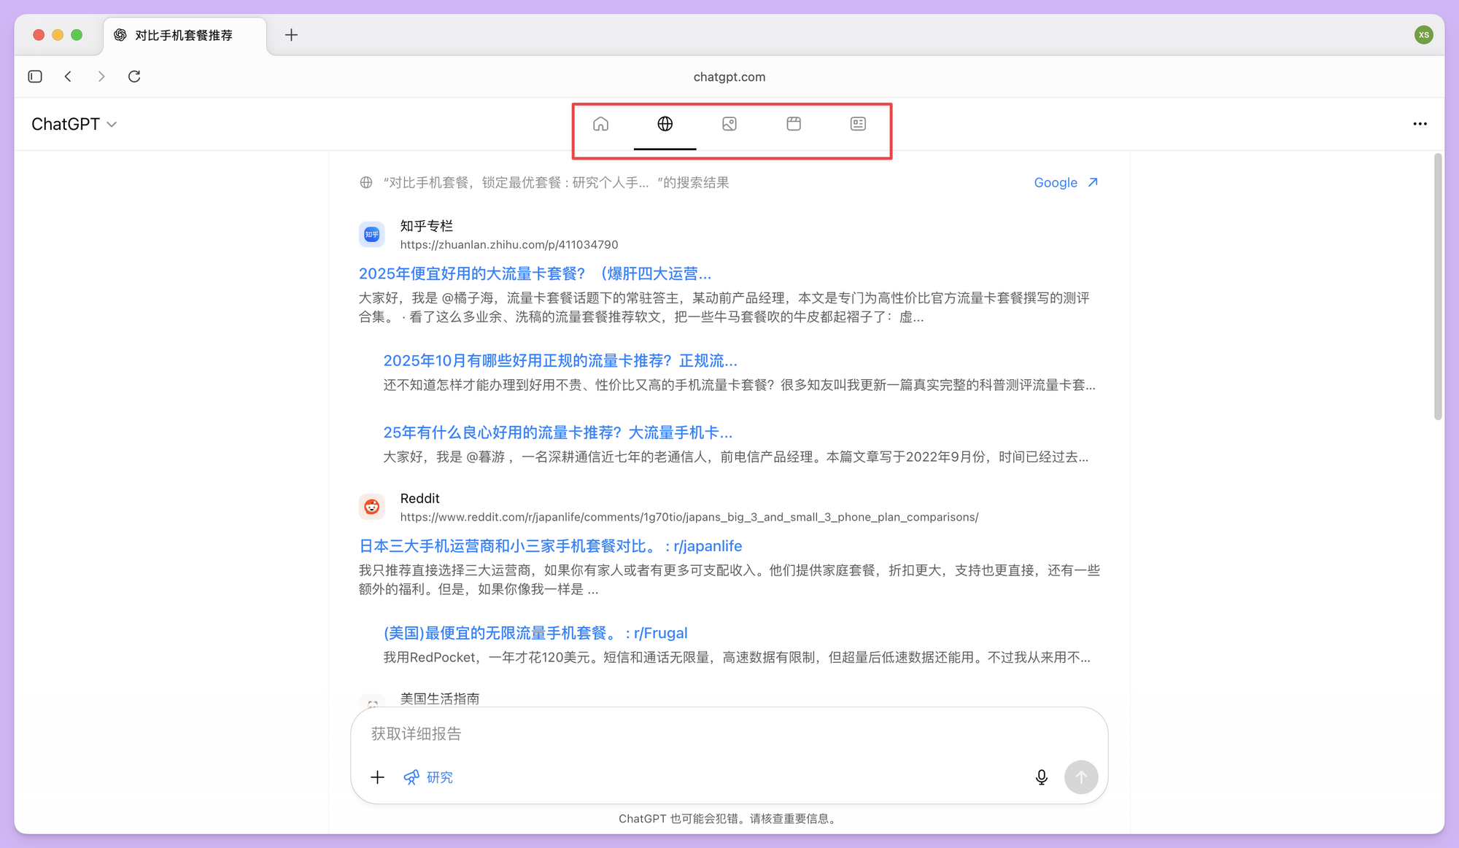1459x848 pixels.
Task: Click the 知乎 Zhihu site icon
Action: [x=372, y=234]
